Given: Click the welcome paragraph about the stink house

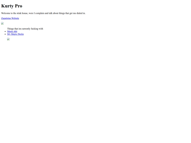Looking at the screenshot, I should pyautogui.click(x=43, y=13).
